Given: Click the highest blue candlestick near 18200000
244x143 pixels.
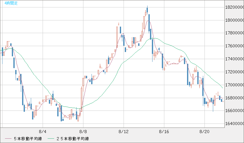Looking at the screenshot, I should coord(147,10).
